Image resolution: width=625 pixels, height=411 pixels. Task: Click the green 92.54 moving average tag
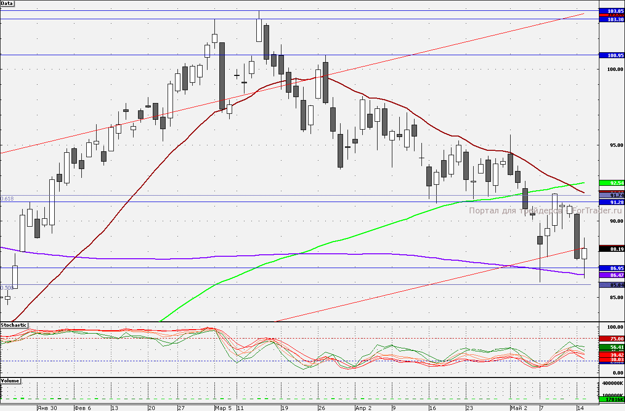click(x=611, y=183)
